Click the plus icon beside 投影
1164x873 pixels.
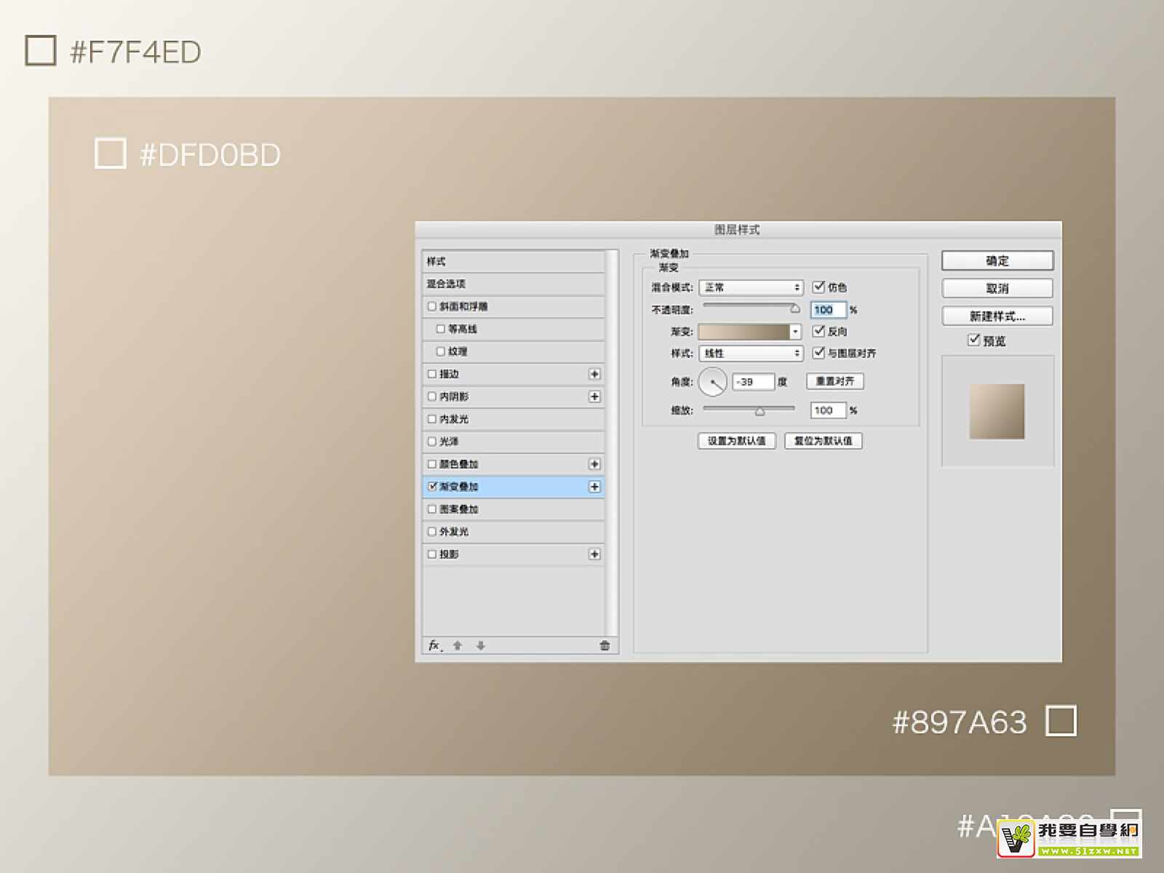click(594, 554)
